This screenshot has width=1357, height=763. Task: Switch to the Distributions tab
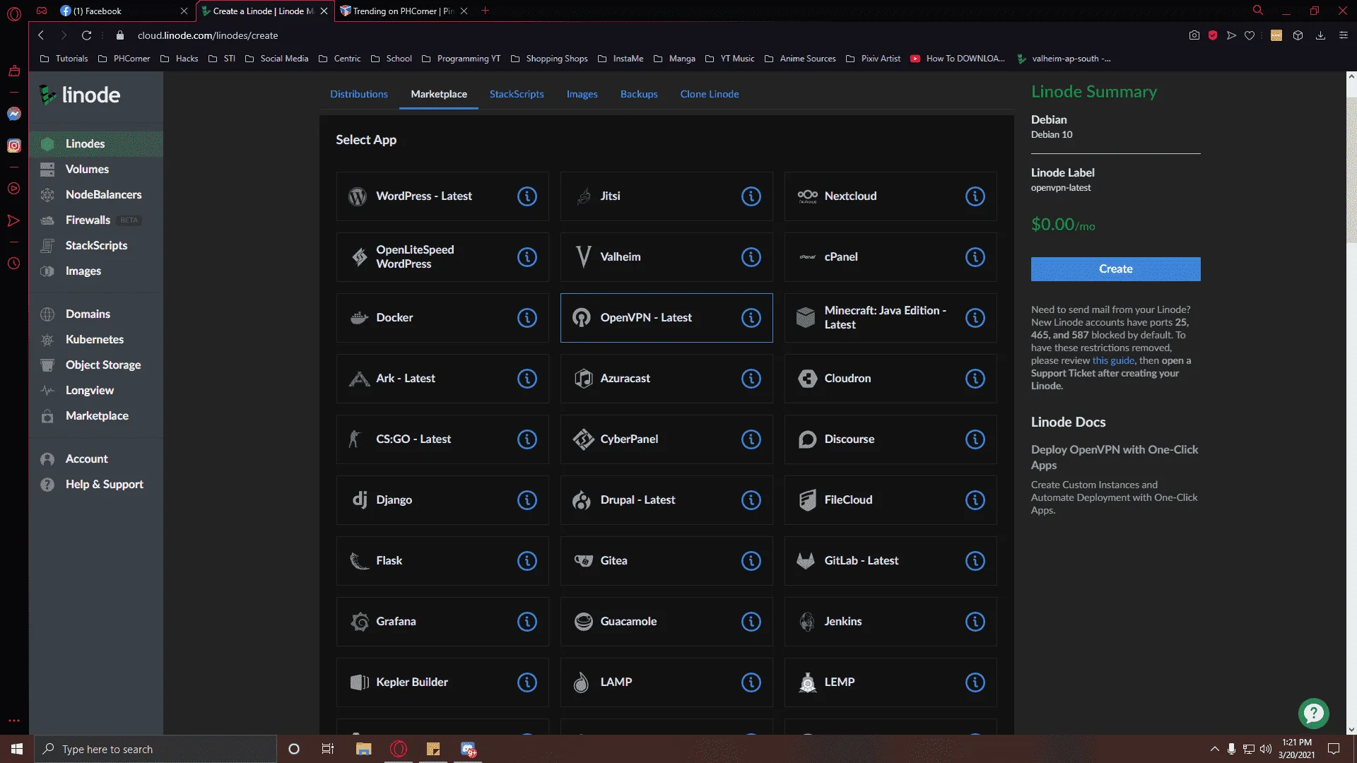tap(359, 94)
